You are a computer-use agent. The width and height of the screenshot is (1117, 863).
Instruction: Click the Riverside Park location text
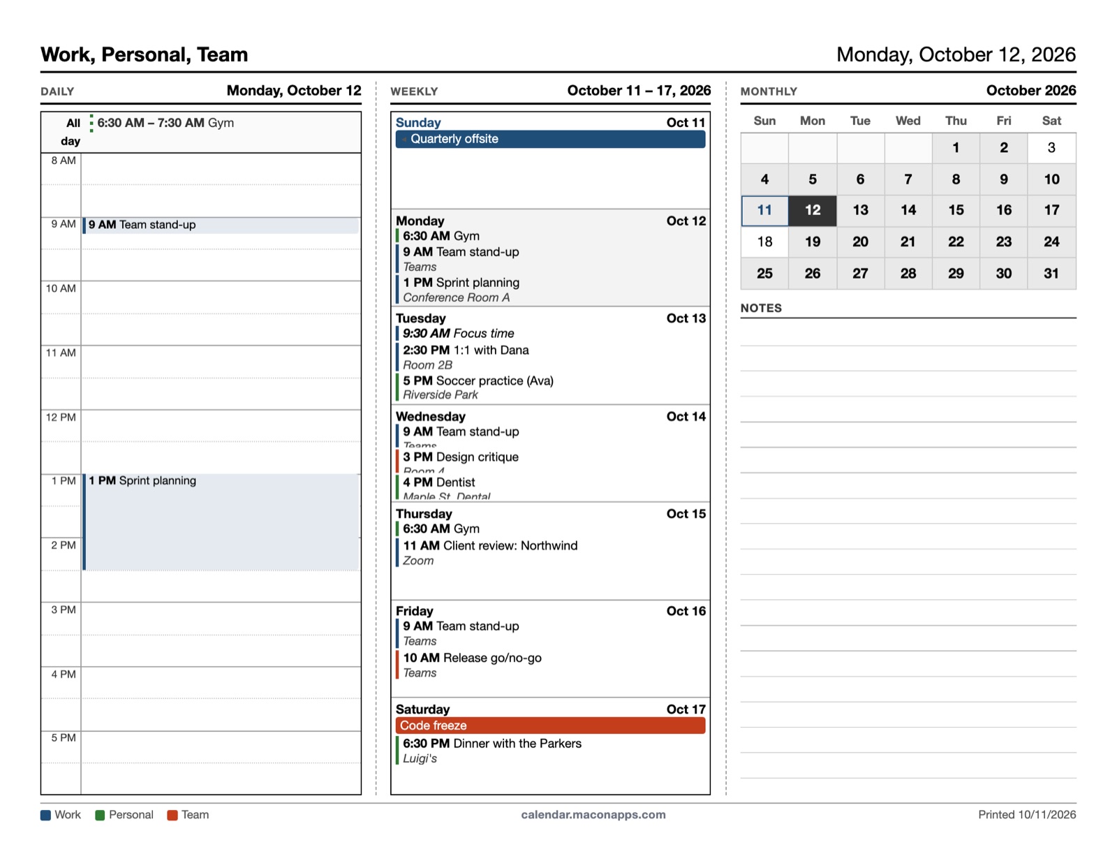[441, 395]
